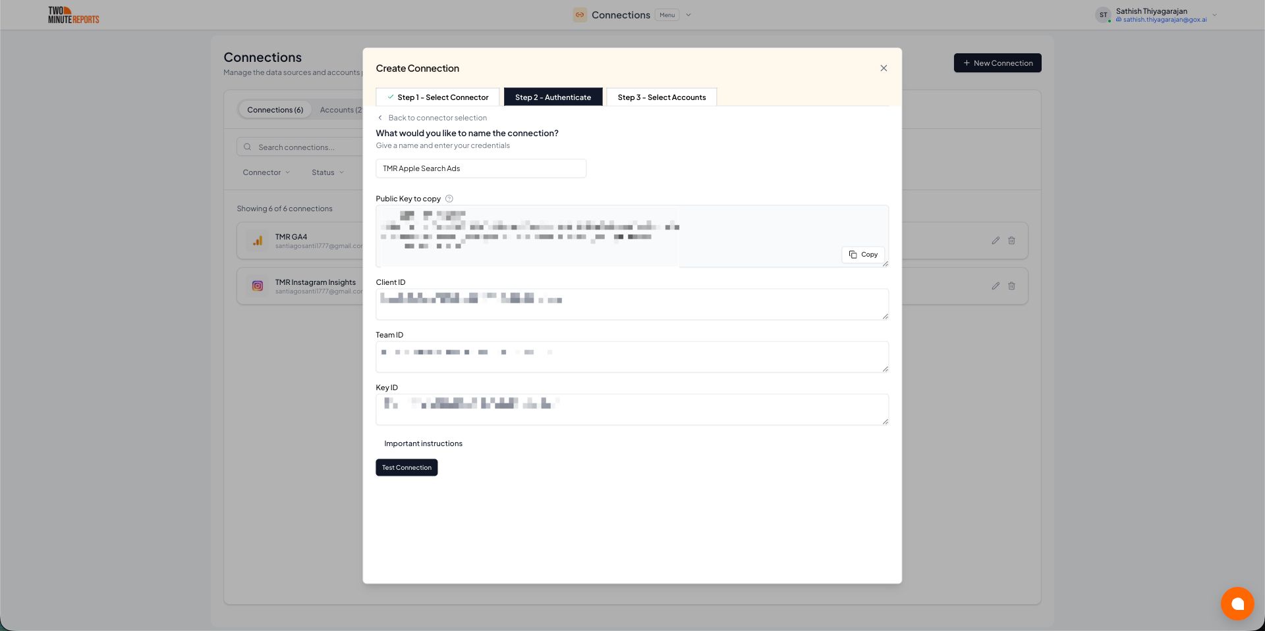The width and height of the screenshot is (1265, 631).
Task: Expand Important instructions section
Action: tap(423, 443)
